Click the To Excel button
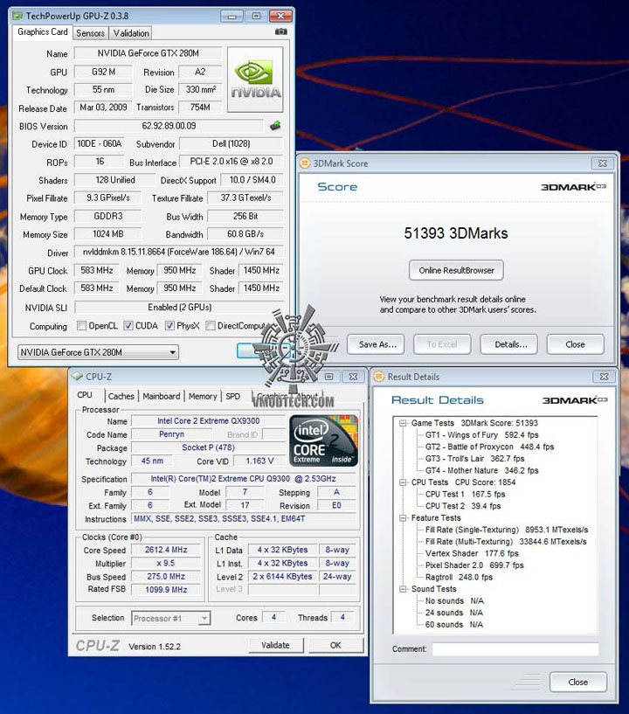 (442, 344)
